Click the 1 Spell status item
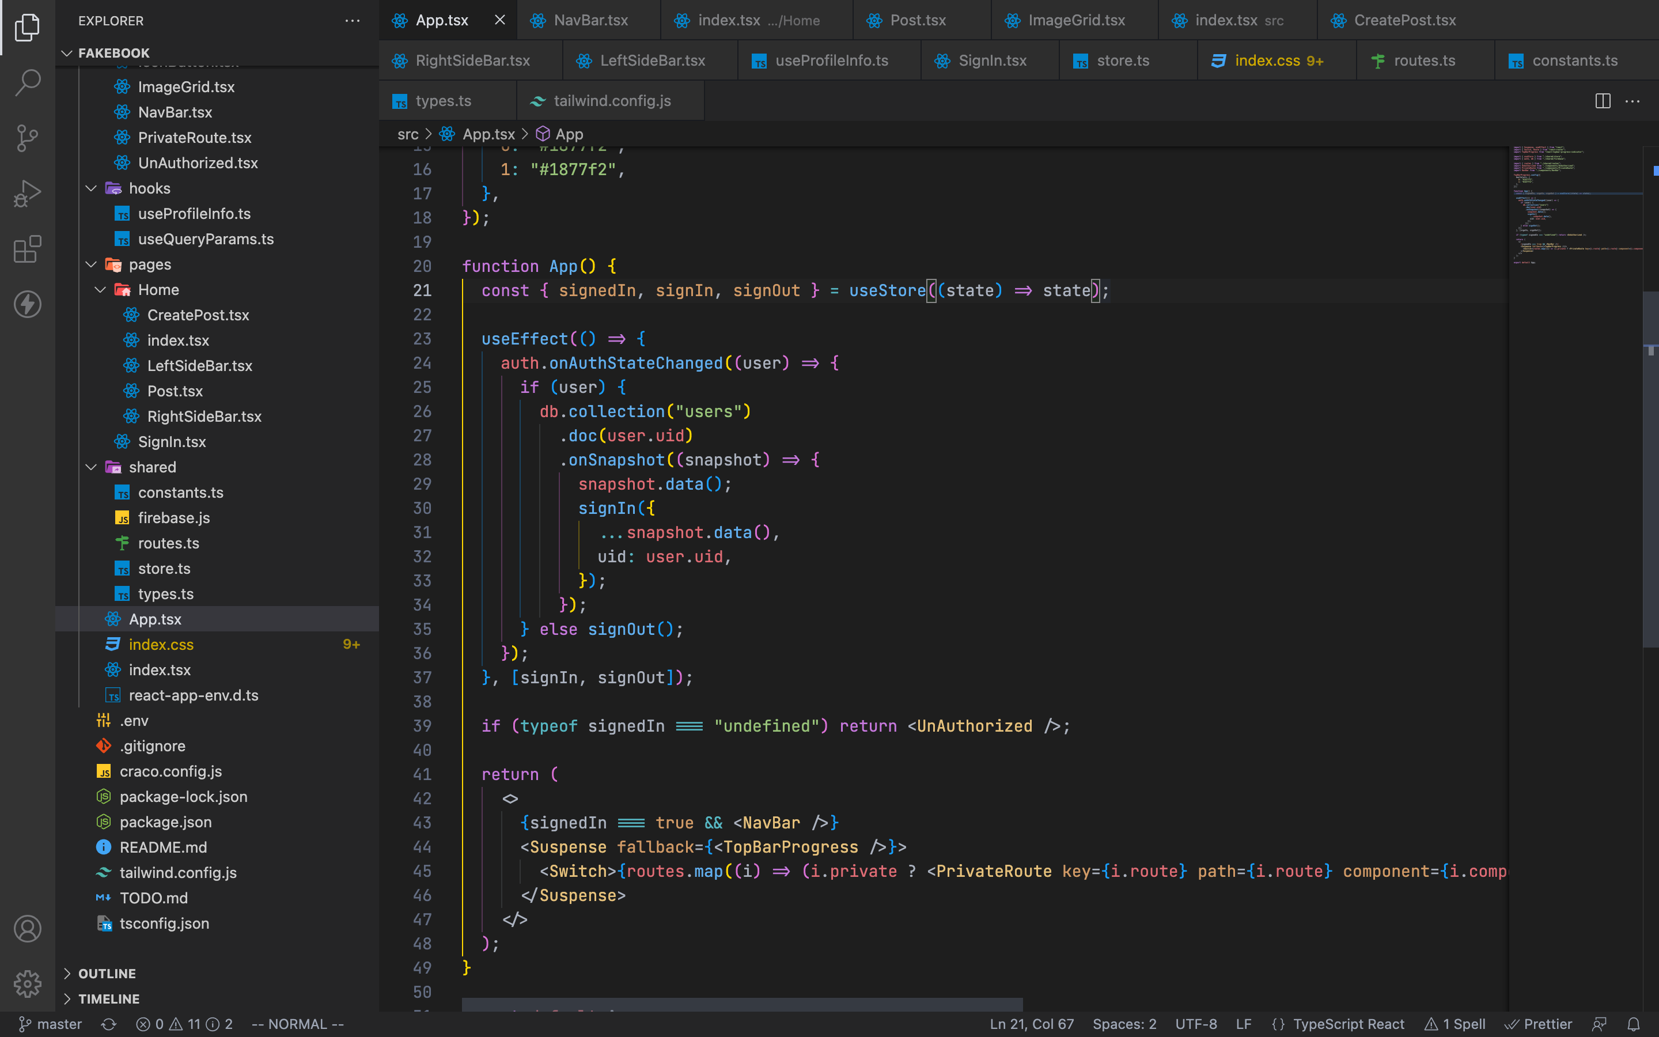This screenshot has width=1659, height=1037. (x=1455, y=1024)
